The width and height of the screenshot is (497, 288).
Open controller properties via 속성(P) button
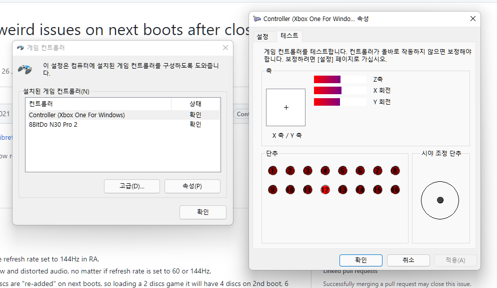(x=192, y=186)
